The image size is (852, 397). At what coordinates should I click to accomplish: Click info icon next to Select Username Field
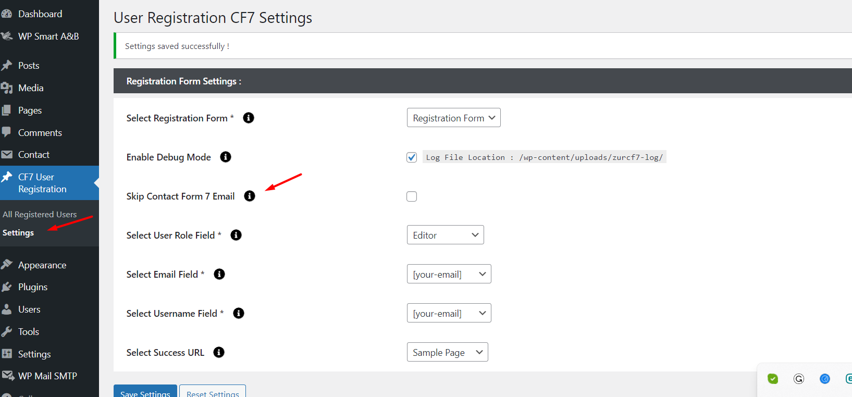[x=239, y=313]
